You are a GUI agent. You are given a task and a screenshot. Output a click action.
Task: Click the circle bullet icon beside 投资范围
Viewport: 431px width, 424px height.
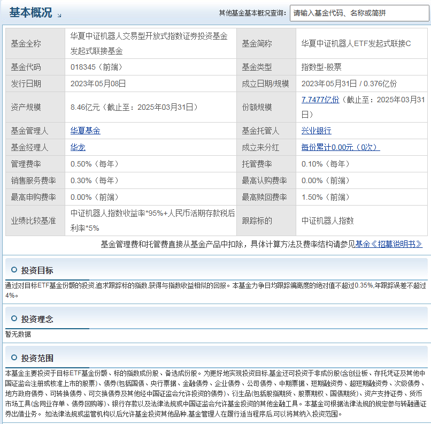14,358
